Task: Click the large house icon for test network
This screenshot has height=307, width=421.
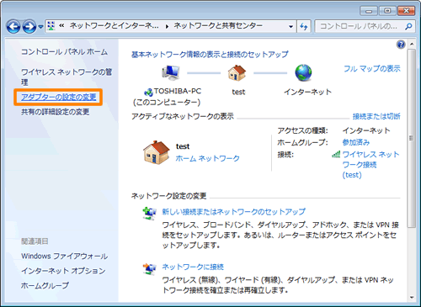Action: pyautogui.click(x=157, y=152)
